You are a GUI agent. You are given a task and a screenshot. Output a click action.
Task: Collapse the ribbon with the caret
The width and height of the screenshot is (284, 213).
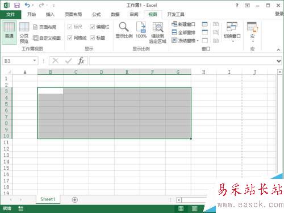278,49
